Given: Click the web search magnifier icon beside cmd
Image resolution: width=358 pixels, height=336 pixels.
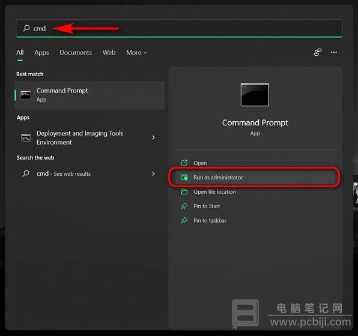Looking at the screenshot, I should (26, 173).
